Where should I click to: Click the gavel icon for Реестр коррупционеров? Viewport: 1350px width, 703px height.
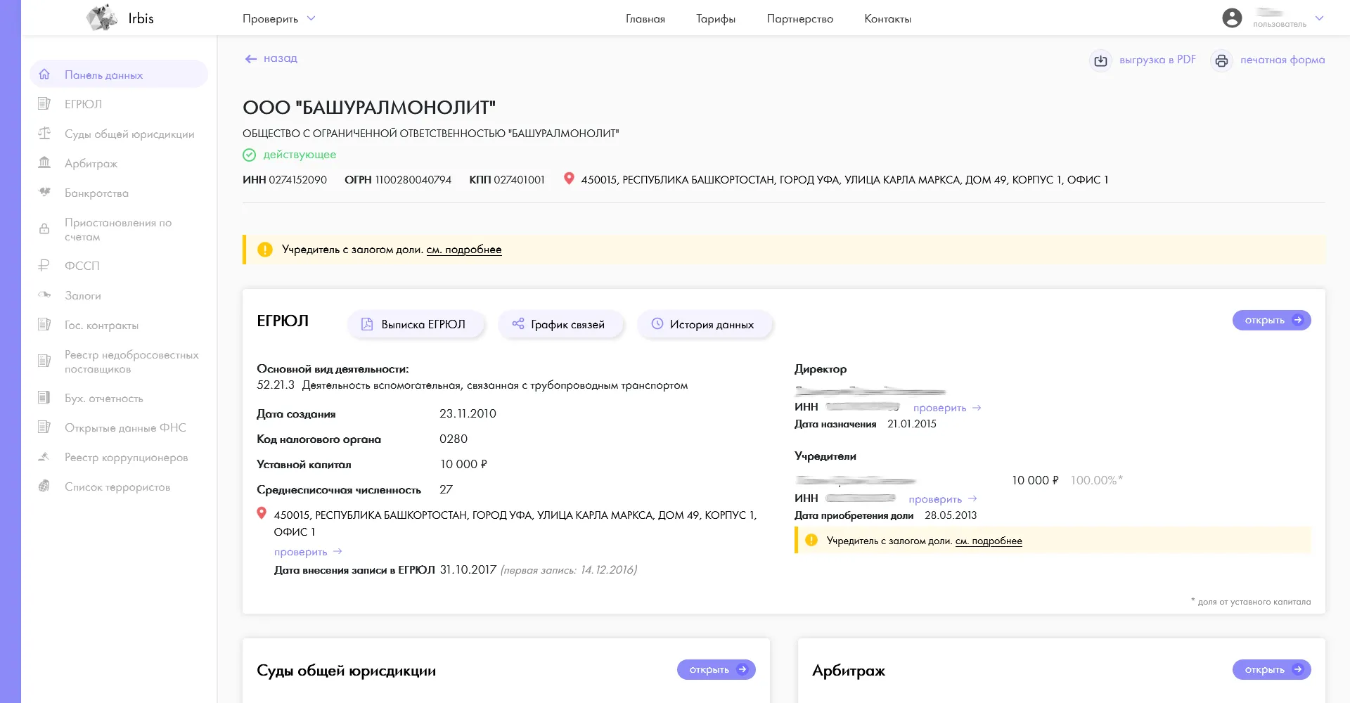pos(44,456)
